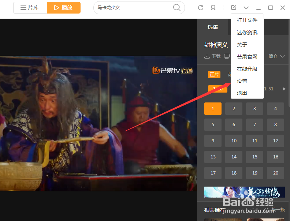Viewport: 290px width, 221px height.
Task: Play episode 19
Action: 255,173
